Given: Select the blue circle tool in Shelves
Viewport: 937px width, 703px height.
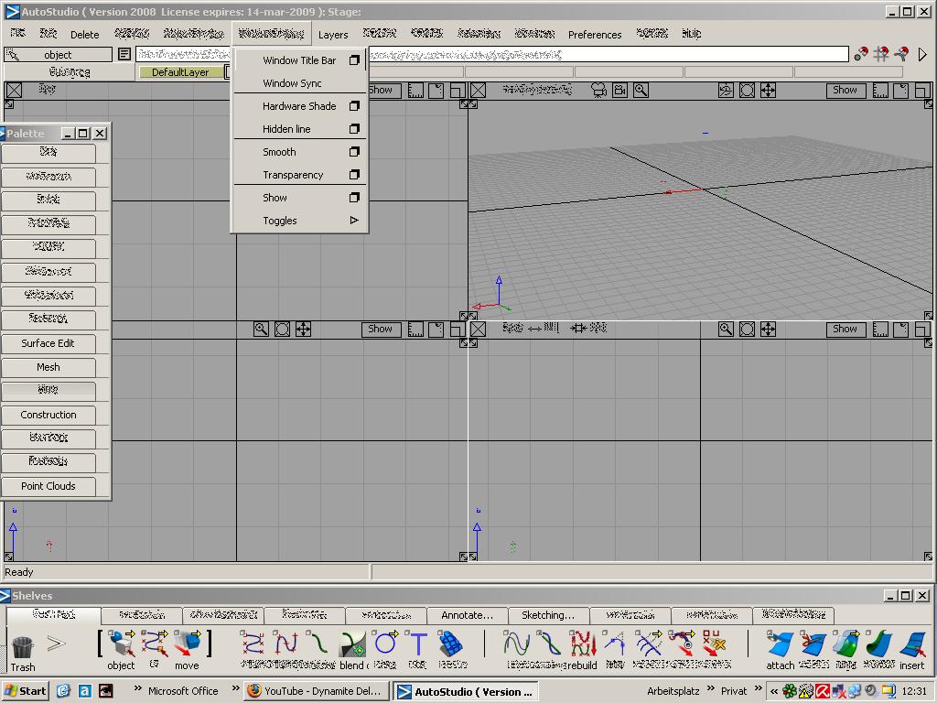Looking at the screenshot, I should point(385,644).
